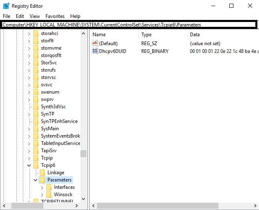The image size is (259, 210).
Task: Select the storqosflt folder icon
Action: tap(36, 55)
